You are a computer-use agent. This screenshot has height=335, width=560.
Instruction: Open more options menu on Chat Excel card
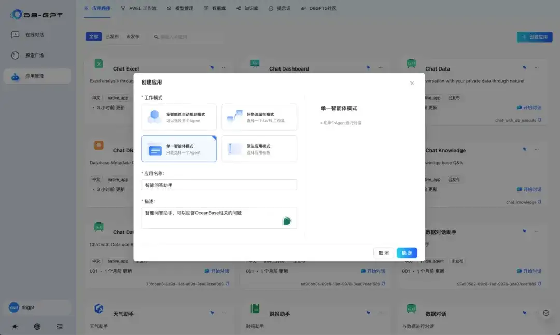coord(225,67)
